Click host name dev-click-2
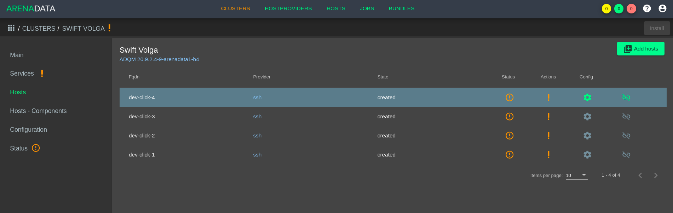 (142, 136)
